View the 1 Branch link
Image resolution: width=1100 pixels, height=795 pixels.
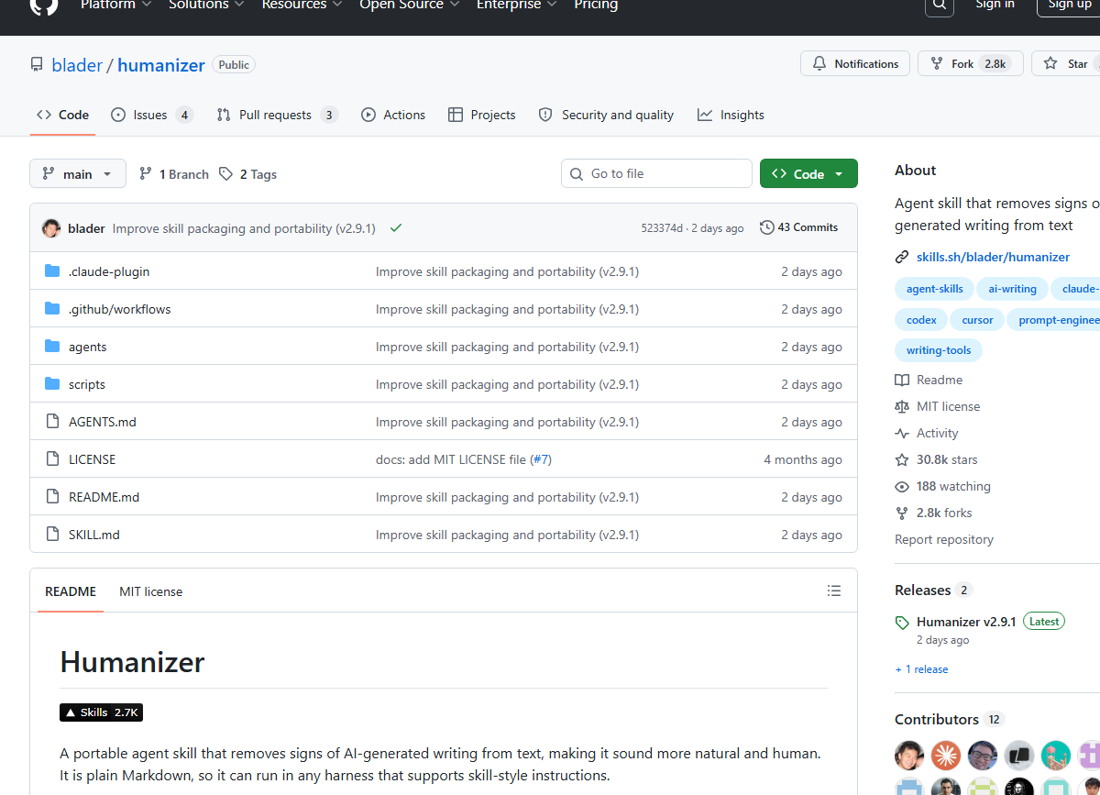(x=174, y=174)
